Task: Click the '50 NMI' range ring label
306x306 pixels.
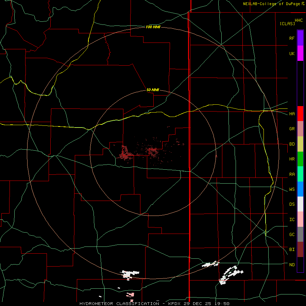Action: (153, 90)
